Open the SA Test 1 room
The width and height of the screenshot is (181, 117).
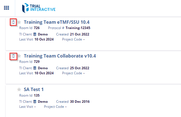(33, 89)
